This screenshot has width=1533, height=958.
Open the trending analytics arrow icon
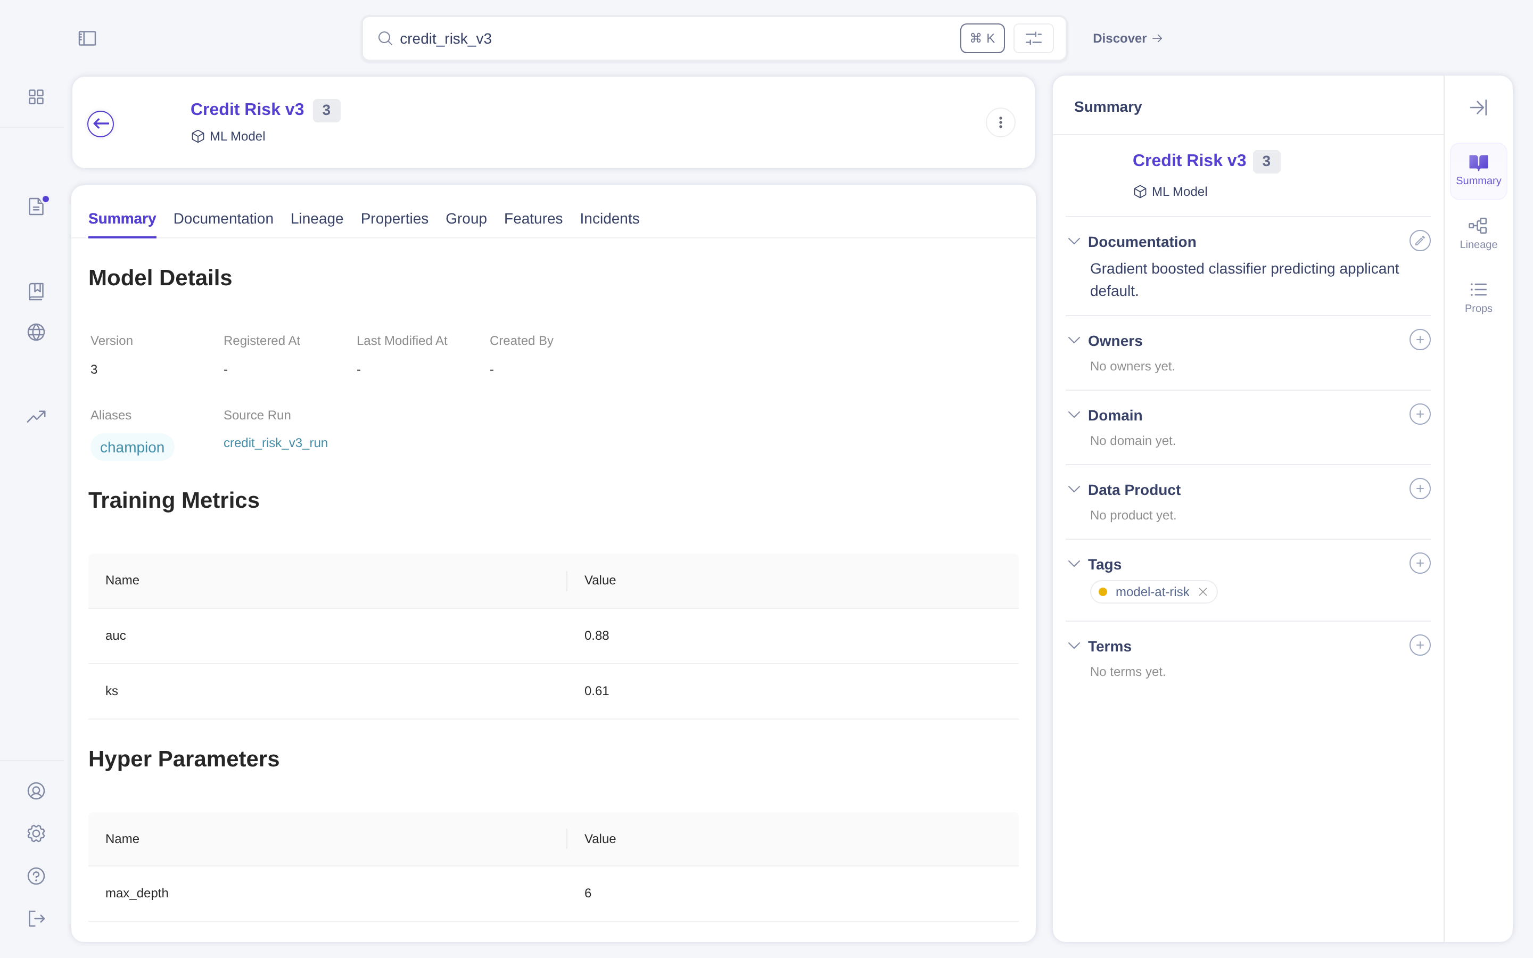(36, 416)
